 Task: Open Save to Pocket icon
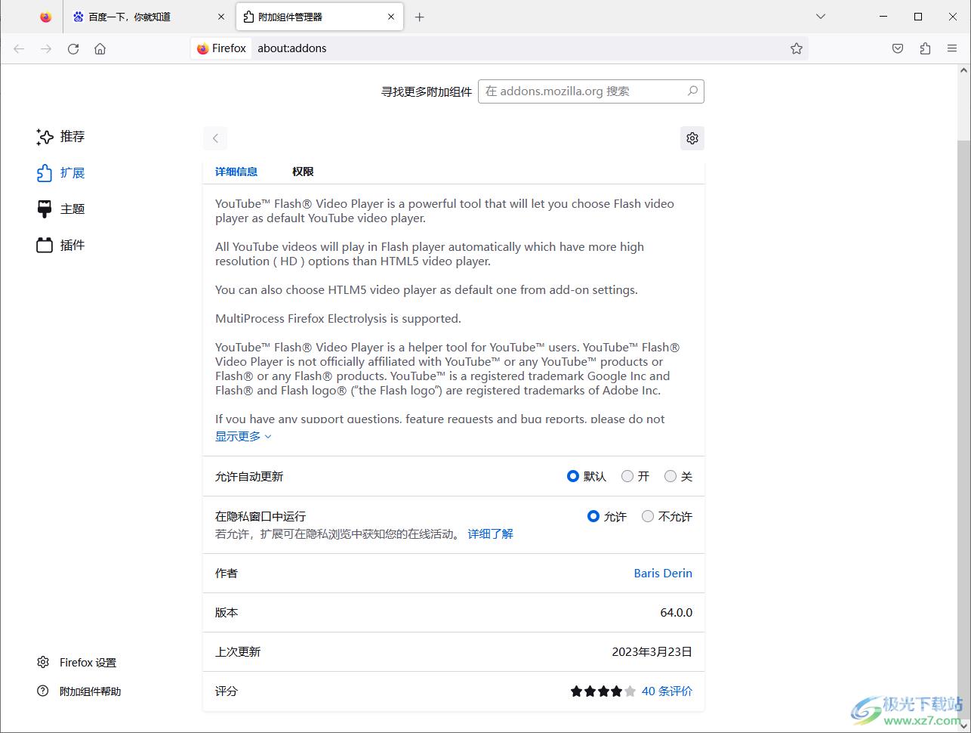(898, 48)
